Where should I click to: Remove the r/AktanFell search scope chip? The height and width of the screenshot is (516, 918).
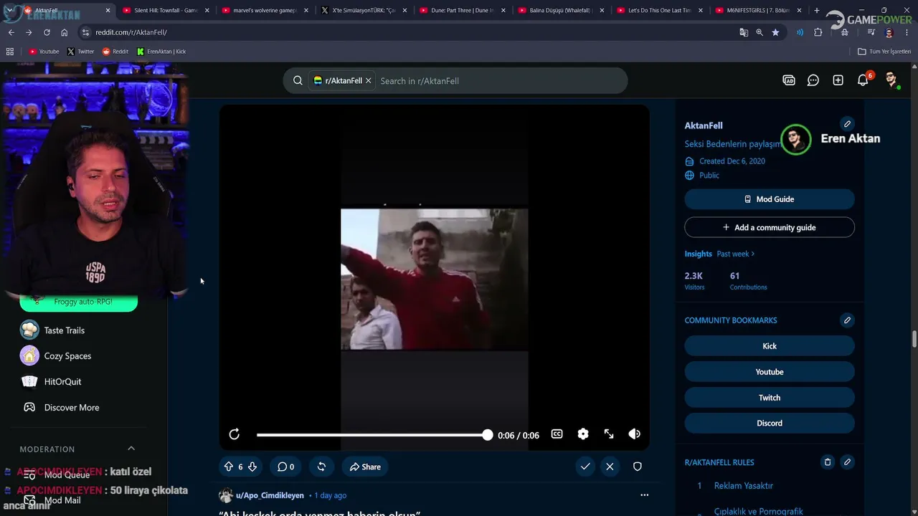(368, 81)
